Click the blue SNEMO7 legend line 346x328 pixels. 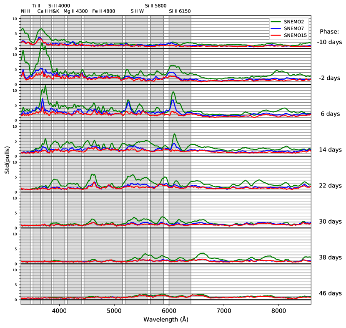point(276,28)
